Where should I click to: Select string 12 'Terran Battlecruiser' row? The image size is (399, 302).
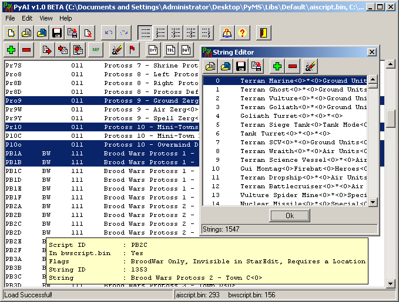click(x=285, y=186)
